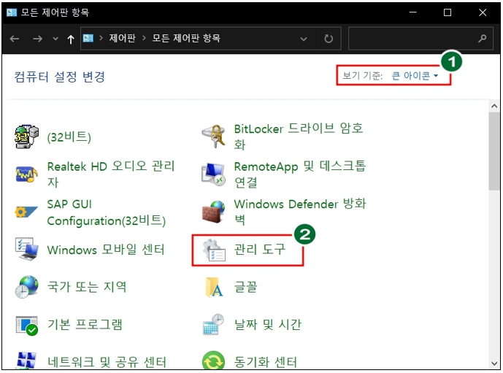Open the Windows 모바일 센터 icon

coord(26,249)
